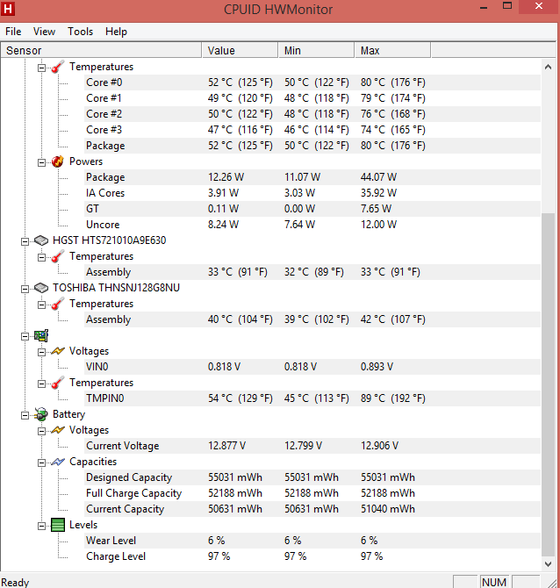Click the green Levels icon

(x=57, y=525)
